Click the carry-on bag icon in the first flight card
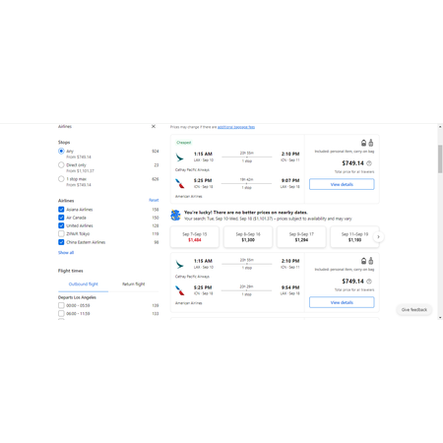Viewport: 443px width, 443px height. coord(371,143)
